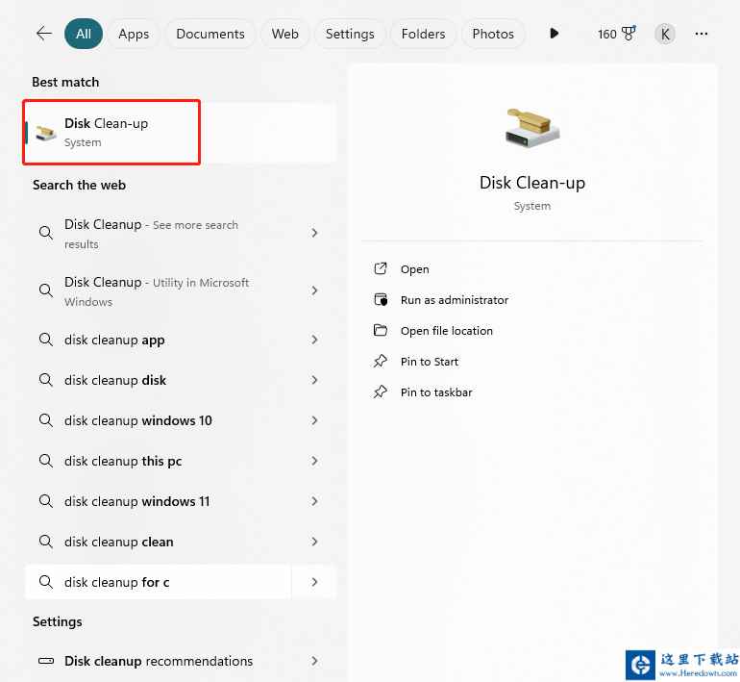Click search icon beside 'disk cleanup windows 10'
740x682 pixels.
(46, 420)
